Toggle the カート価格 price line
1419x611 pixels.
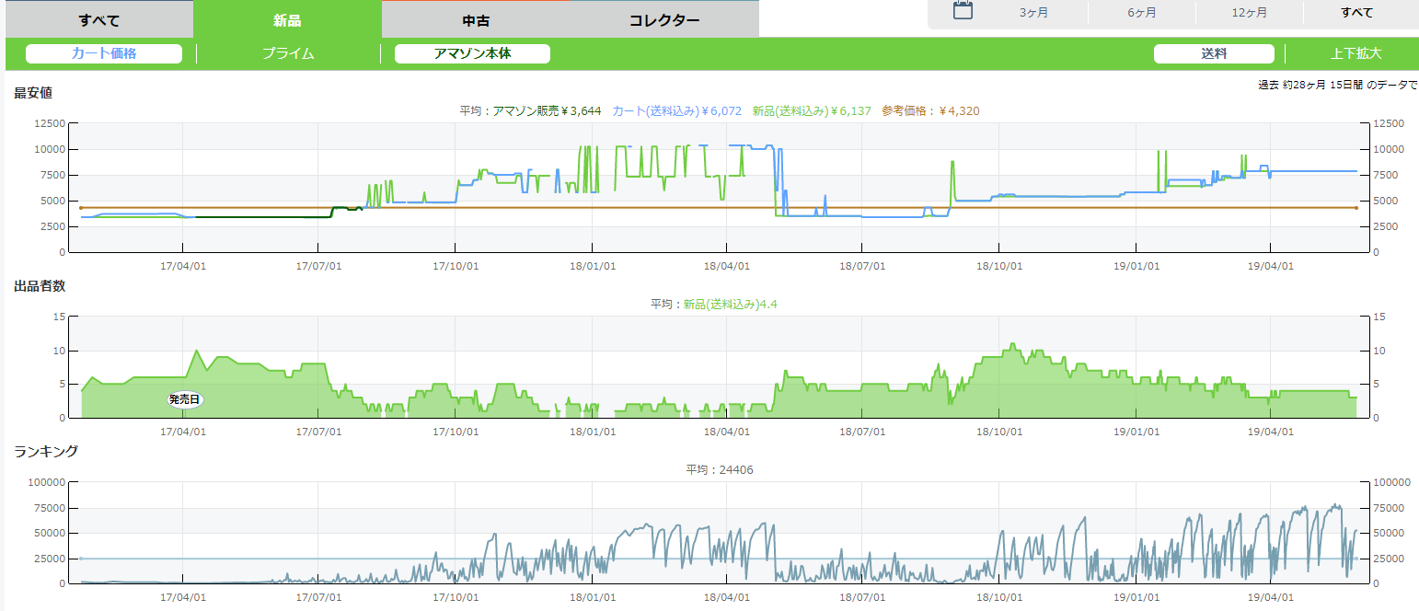pyautogui.click(x=104, y=53)
